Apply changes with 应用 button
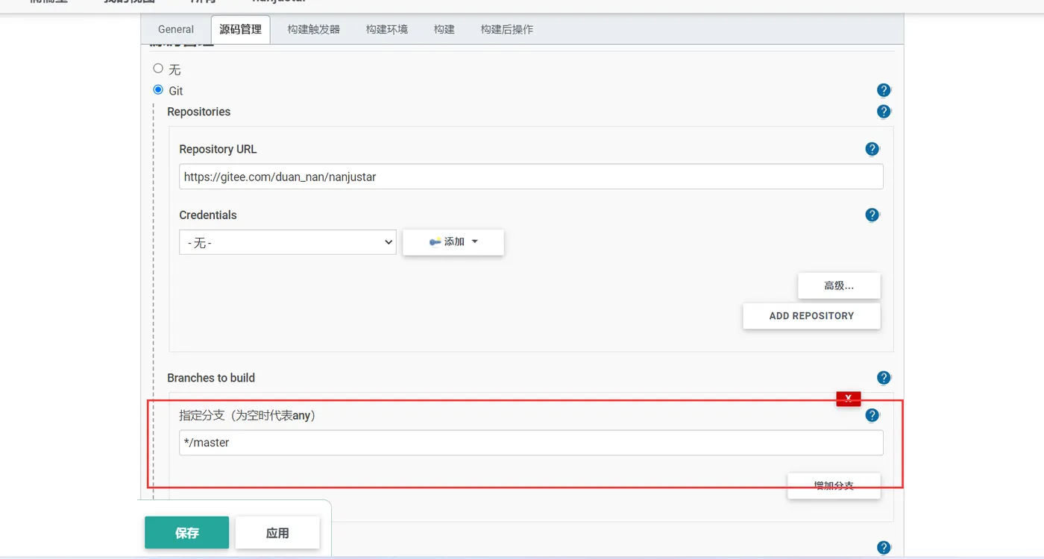Screen dimensions: 1044x559 tap(277, 533)
